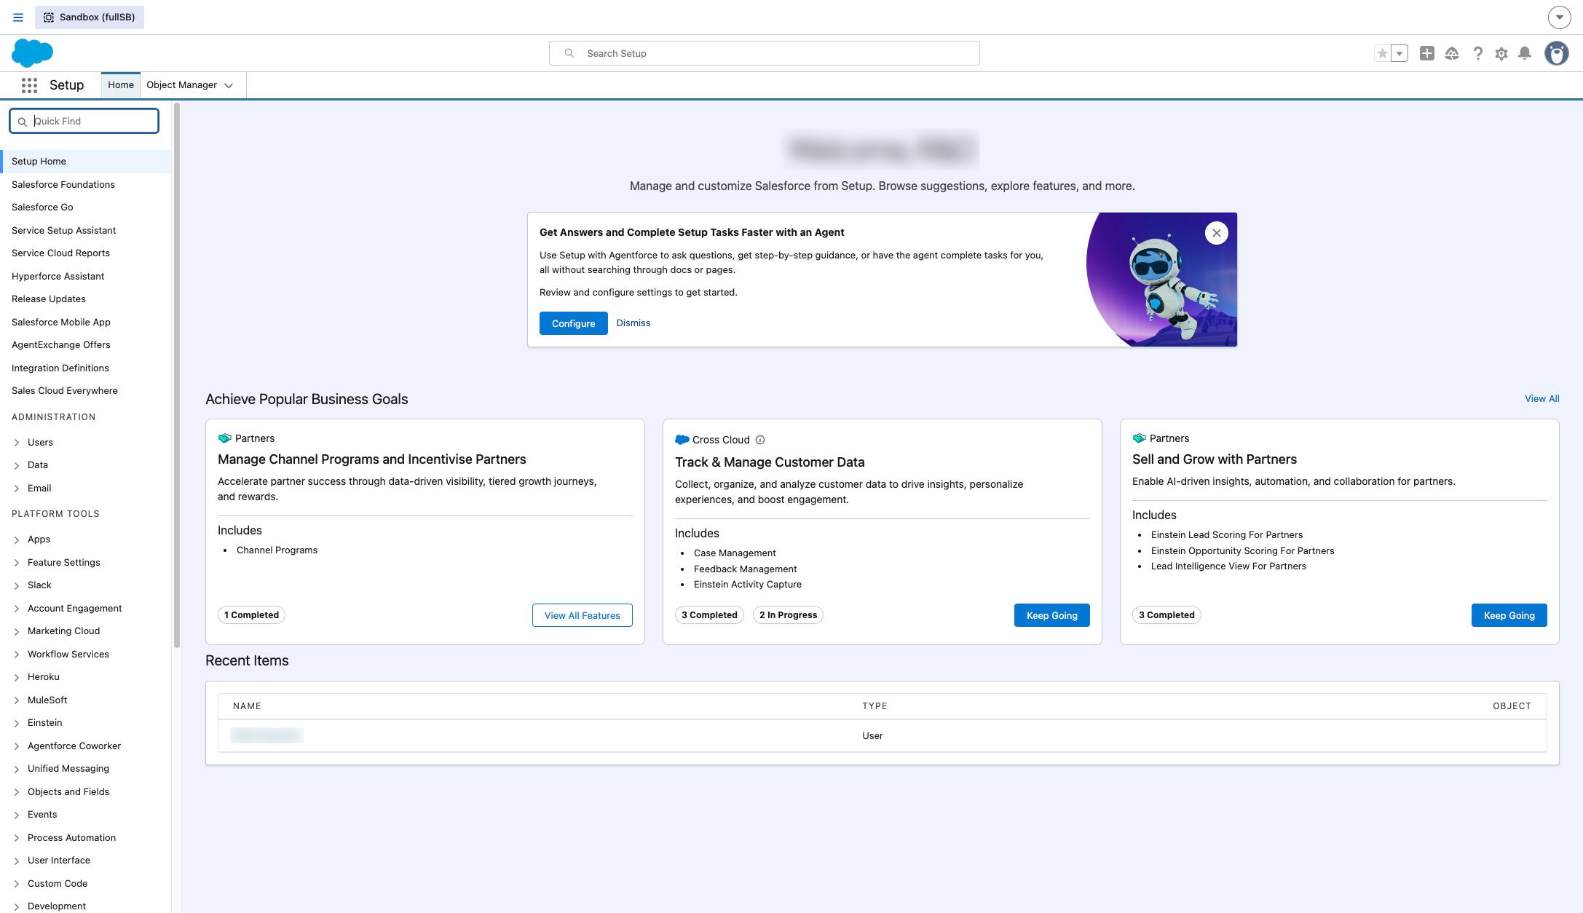Click the 1 Completed badge
This screenshot has width=1583, height=913.
(x=251, y=615)
